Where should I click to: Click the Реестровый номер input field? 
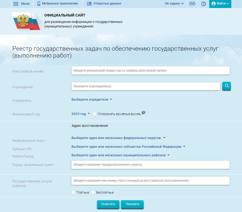(150, 71)
